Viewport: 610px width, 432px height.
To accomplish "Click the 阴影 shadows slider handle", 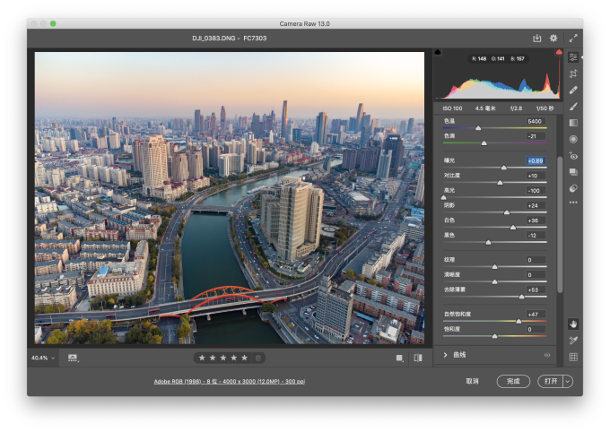I will click(507, 212).
